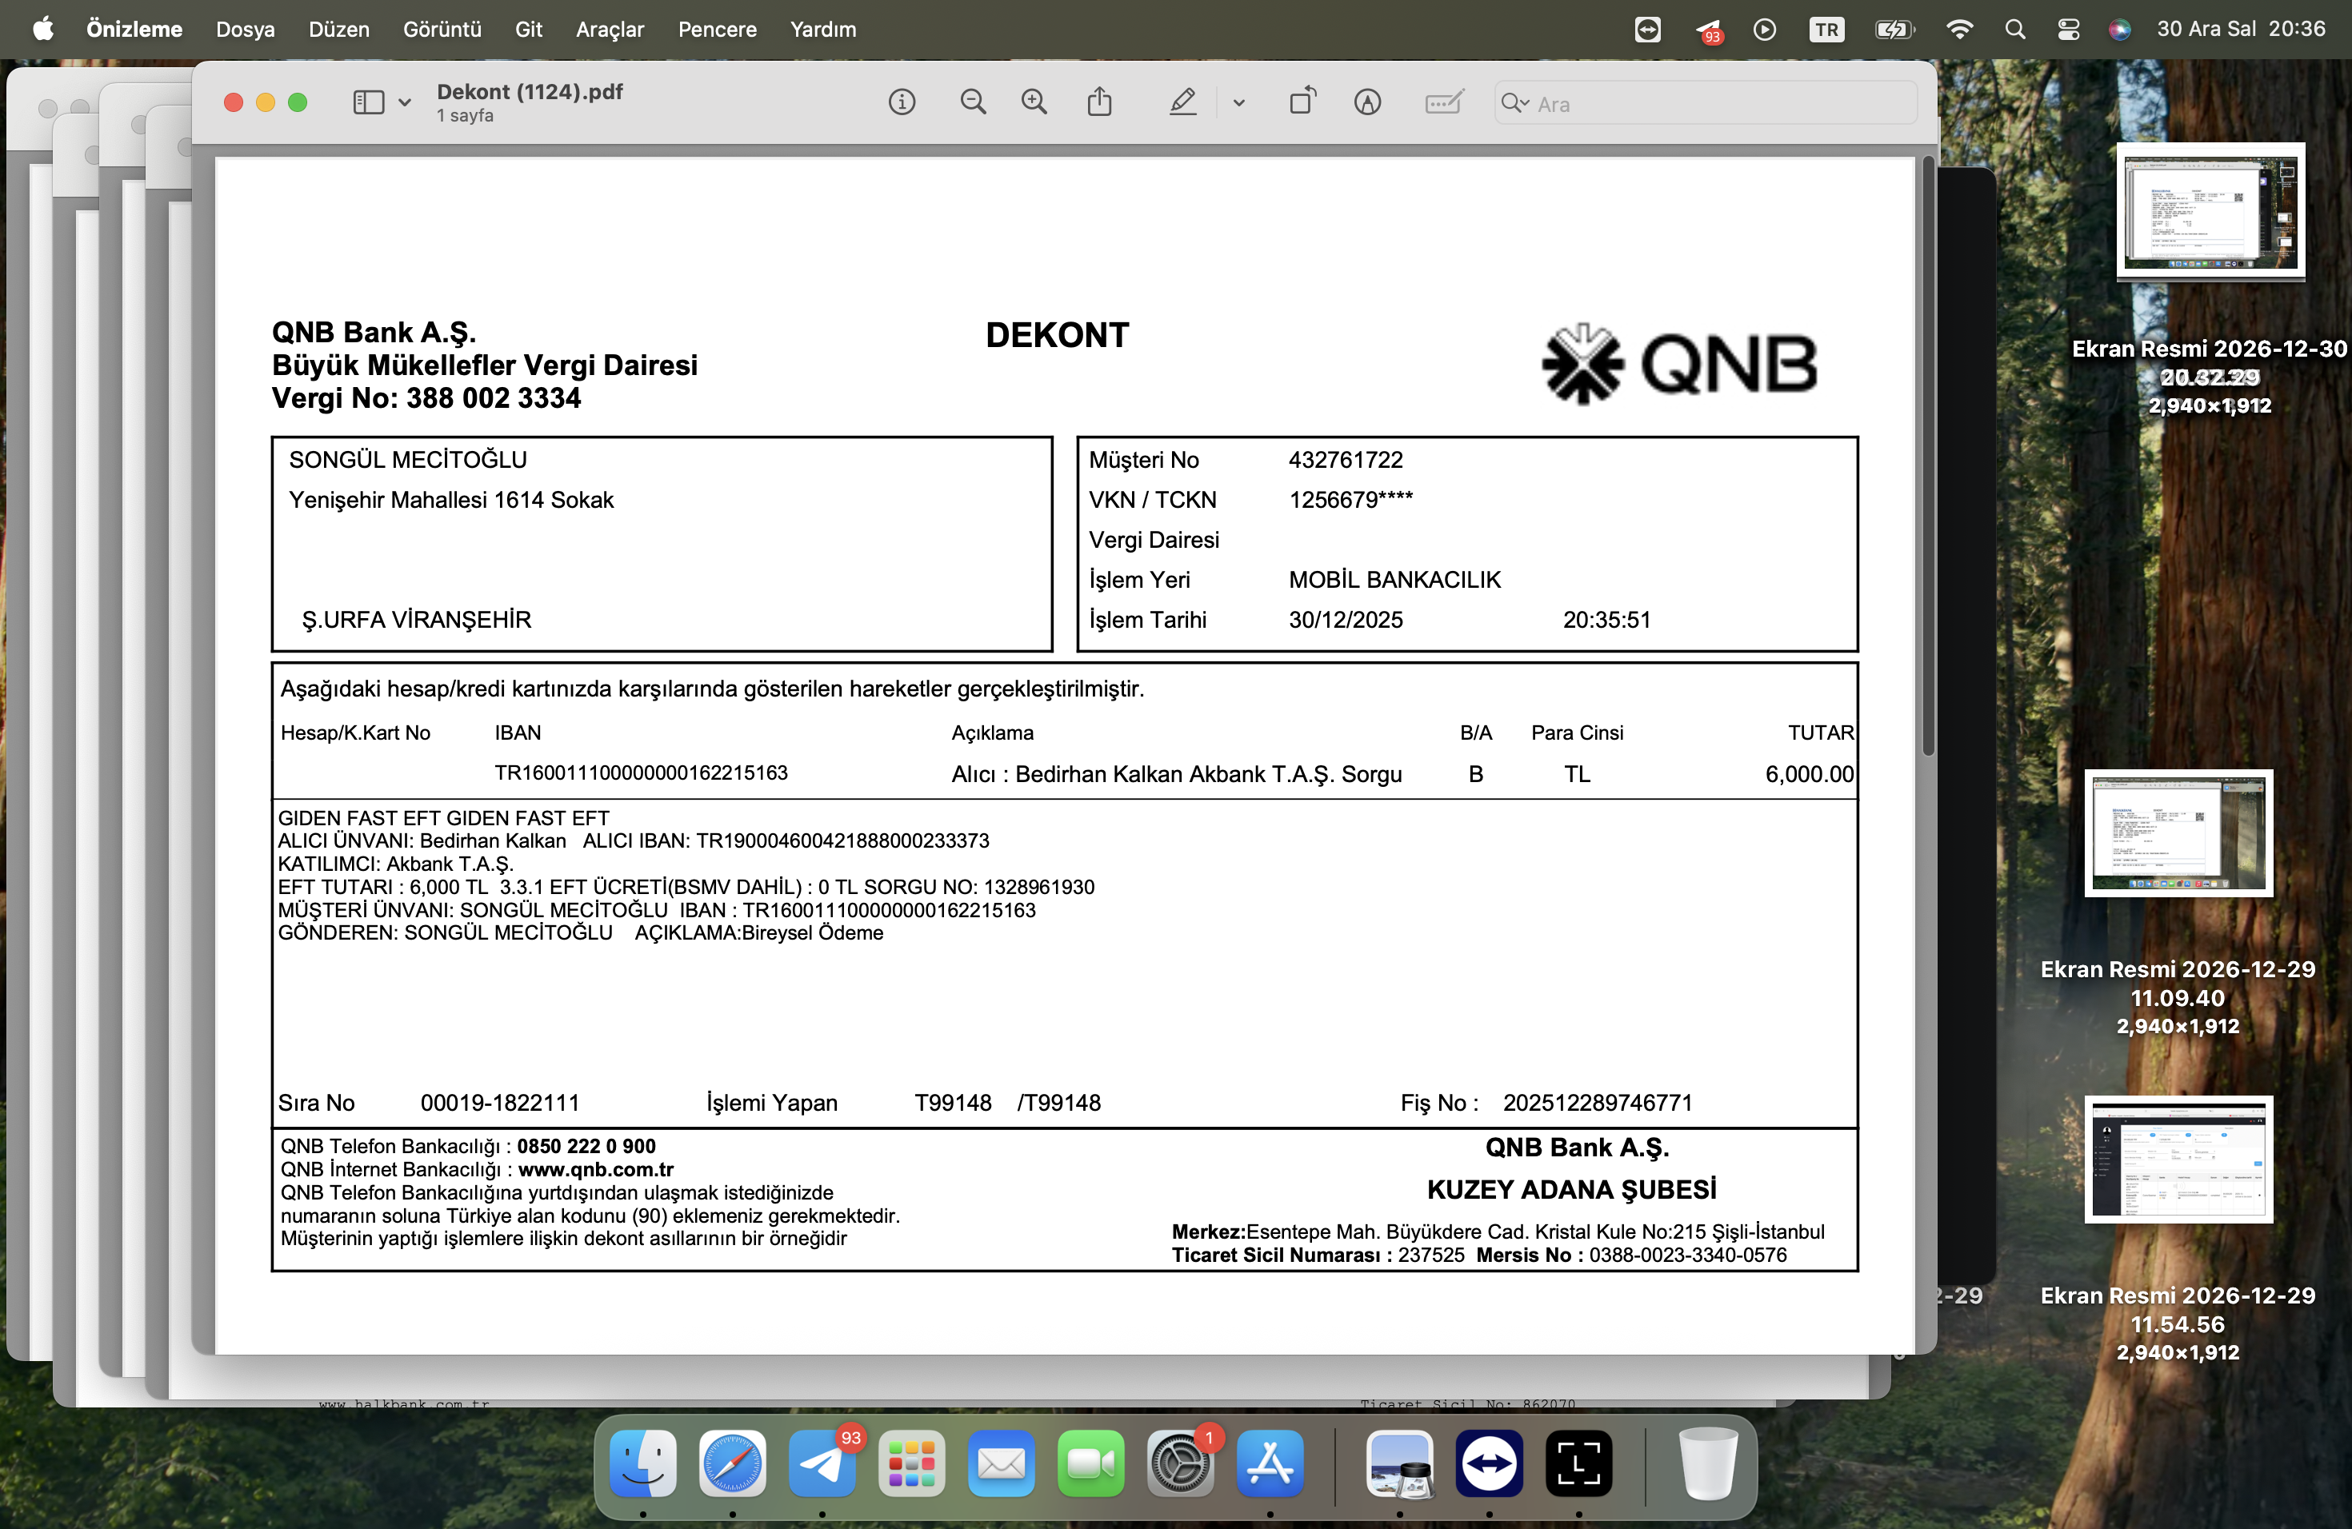Open Control Center in menu bar
The image size is (2352, 1529).
(x=2068, y=29)
